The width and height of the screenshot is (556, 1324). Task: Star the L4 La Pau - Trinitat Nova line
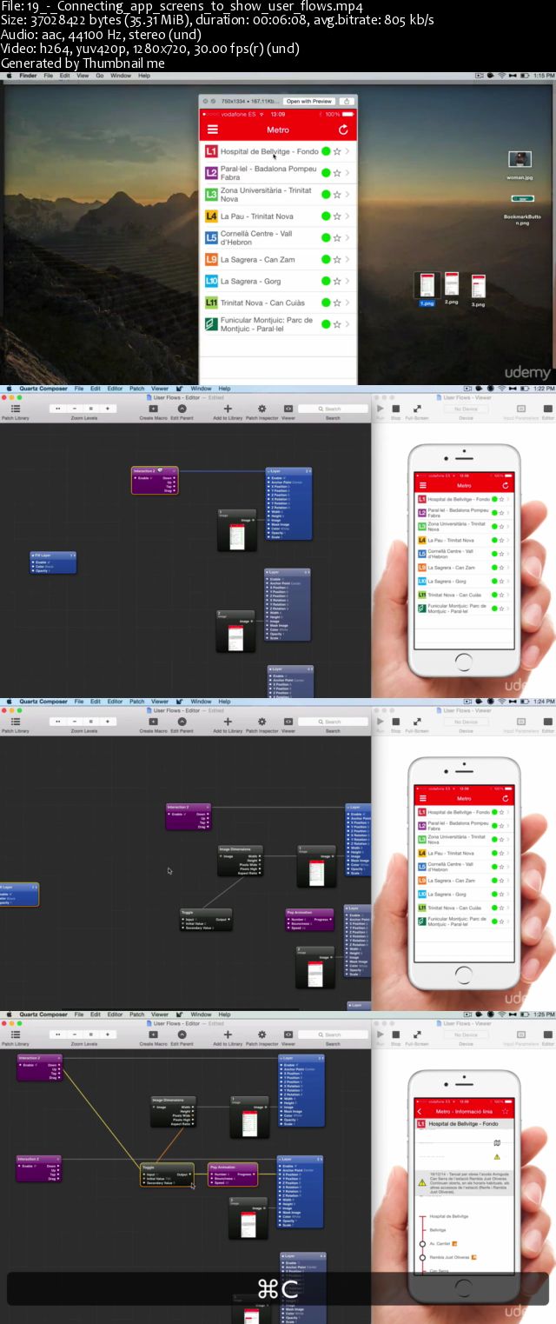(337, 216)
